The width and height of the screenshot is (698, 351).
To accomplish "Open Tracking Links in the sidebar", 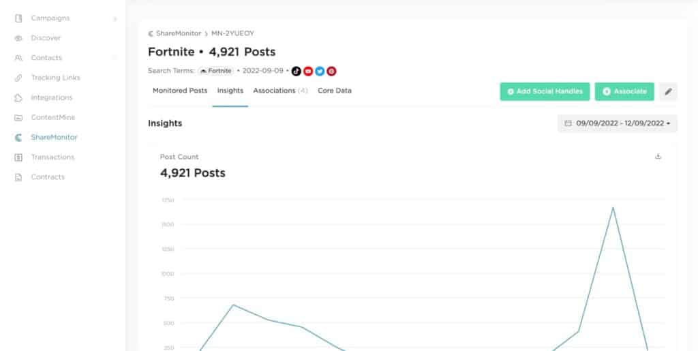I will pyautogui.click(x=56, y=78).
